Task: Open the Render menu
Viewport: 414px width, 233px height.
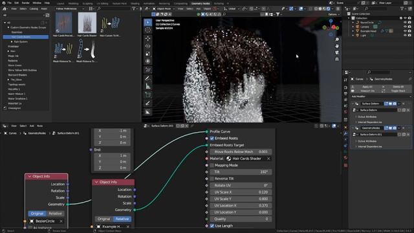Action: click(x=26, y=3)
